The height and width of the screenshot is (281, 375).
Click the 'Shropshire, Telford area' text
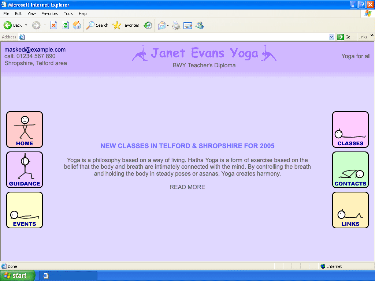pos(36,63)
